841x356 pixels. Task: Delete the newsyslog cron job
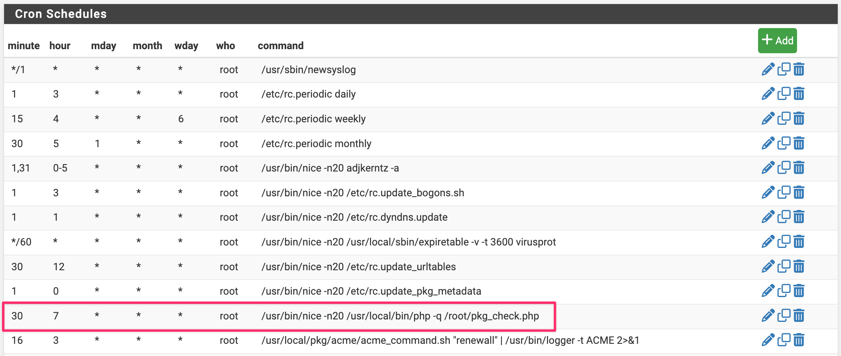pyautogui.click(x=799, y=69)
